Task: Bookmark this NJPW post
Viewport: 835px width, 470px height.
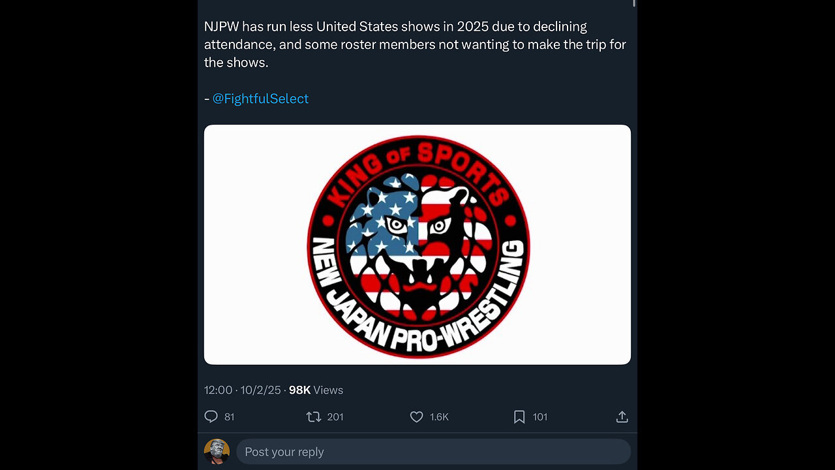Action: tap(519, 416)
